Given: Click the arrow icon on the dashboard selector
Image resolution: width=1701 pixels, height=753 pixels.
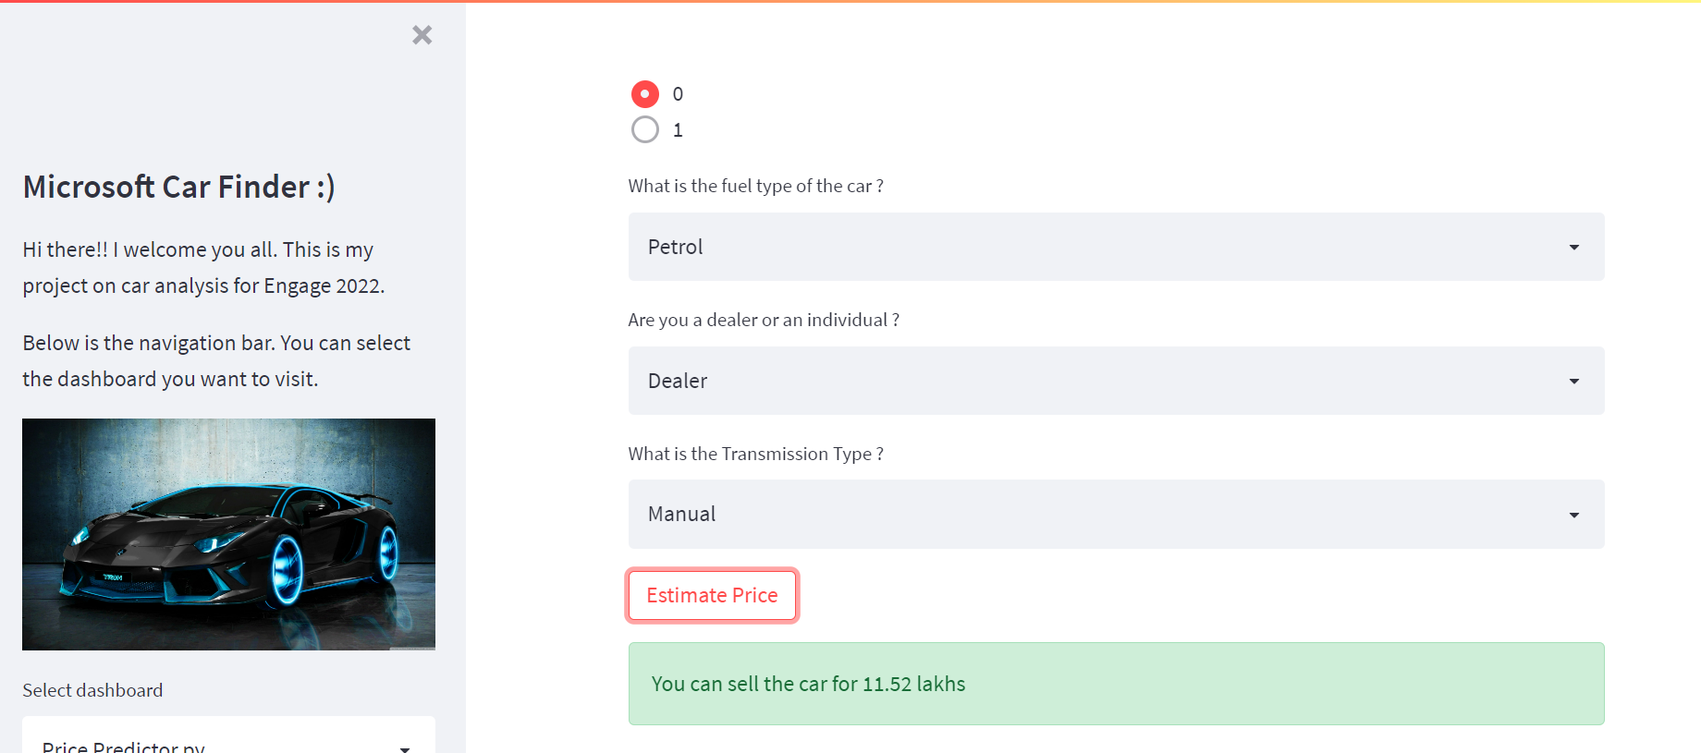Looking at the screenshot, I should pos(405,747).
